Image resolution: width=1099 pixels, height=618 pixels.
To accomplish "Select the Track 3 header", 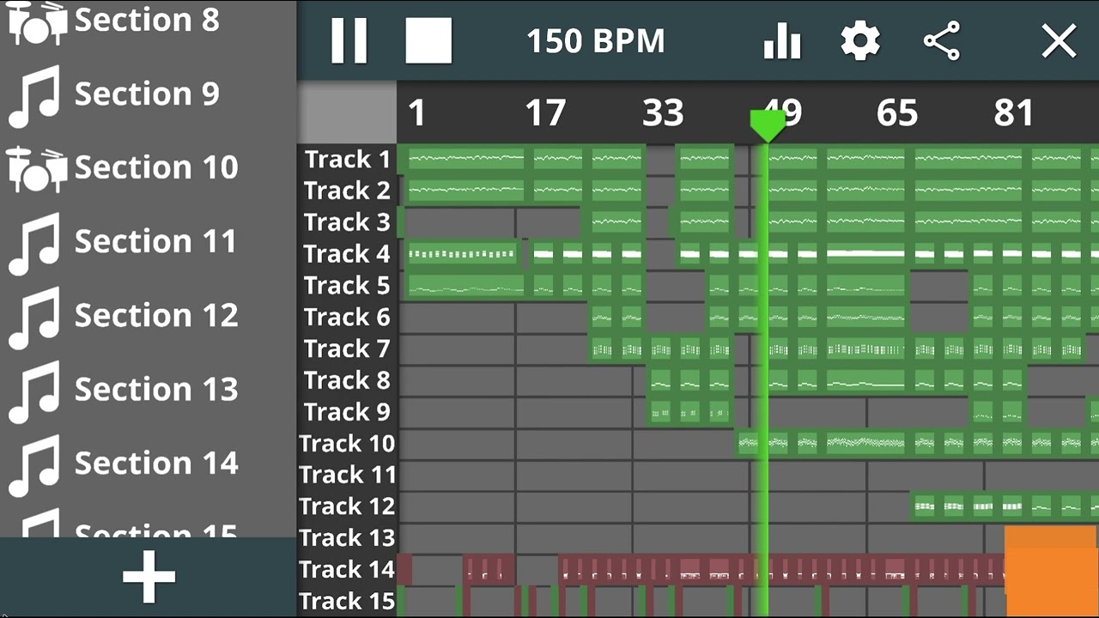I will click(347, 222).
